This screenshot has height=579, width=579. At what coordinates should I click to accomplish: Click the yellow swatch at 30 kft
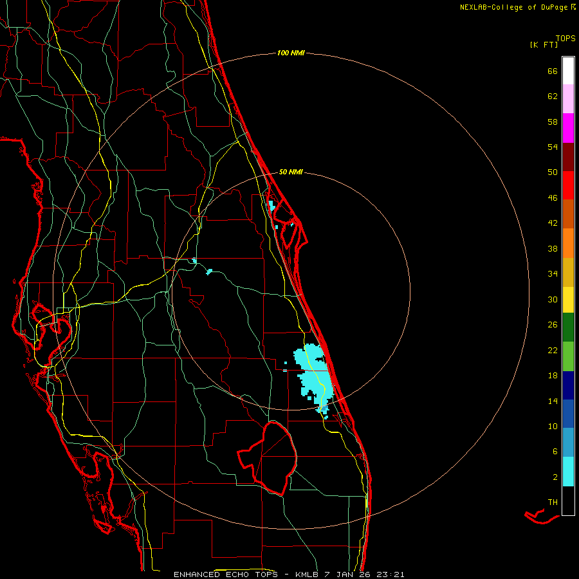(x=568, y=299)
